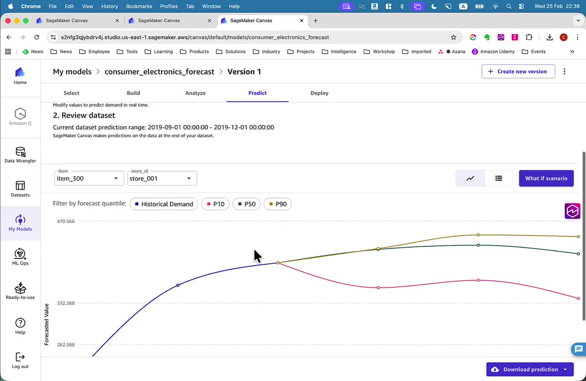Switch to the Build tab

[x=133, y=93]
